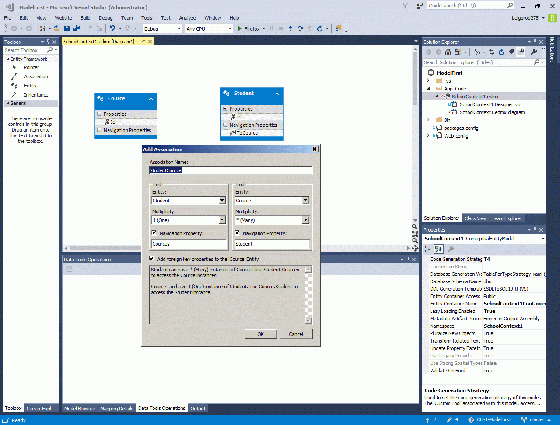Uncheck Navigation Property for Student end
560x426 pixels.
click(x=154, y=233)
